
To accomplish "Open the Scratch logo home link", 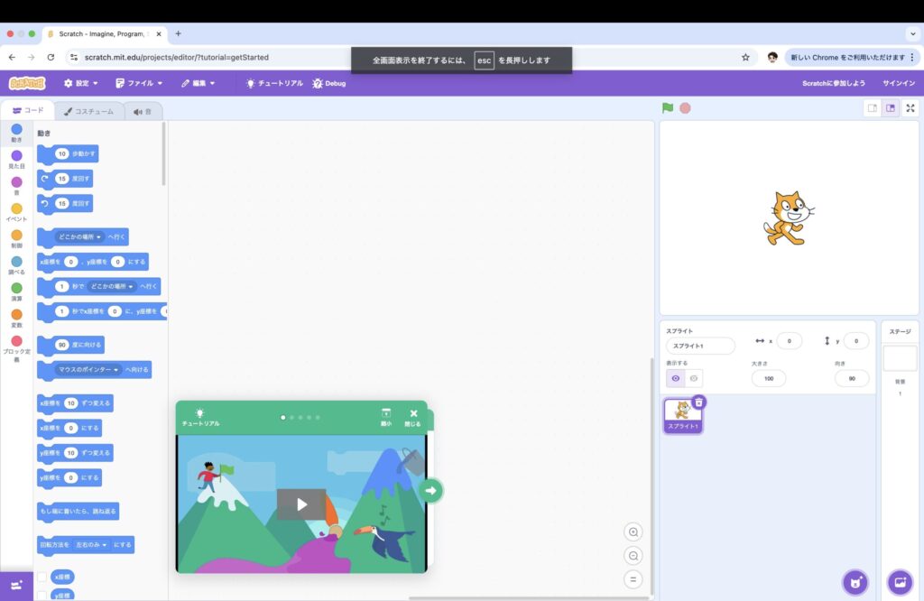I will (x=27, y=83).
